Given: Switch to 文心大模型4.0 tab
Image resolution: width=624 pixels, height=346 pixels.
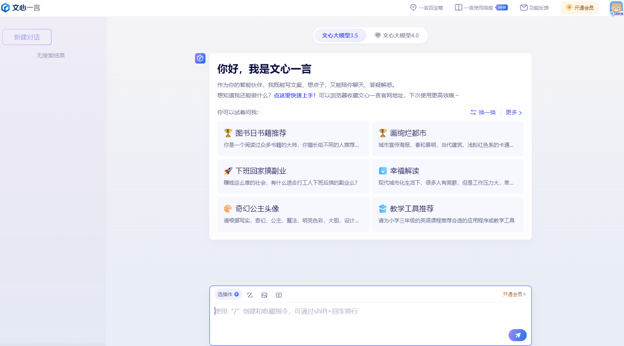Looking at the screenshot, I should [x=397, y=35].
